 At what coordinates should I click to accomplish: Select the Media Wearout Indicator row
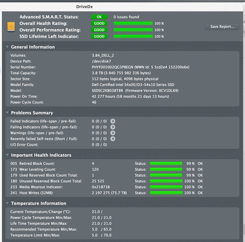(x=122, y=187)
